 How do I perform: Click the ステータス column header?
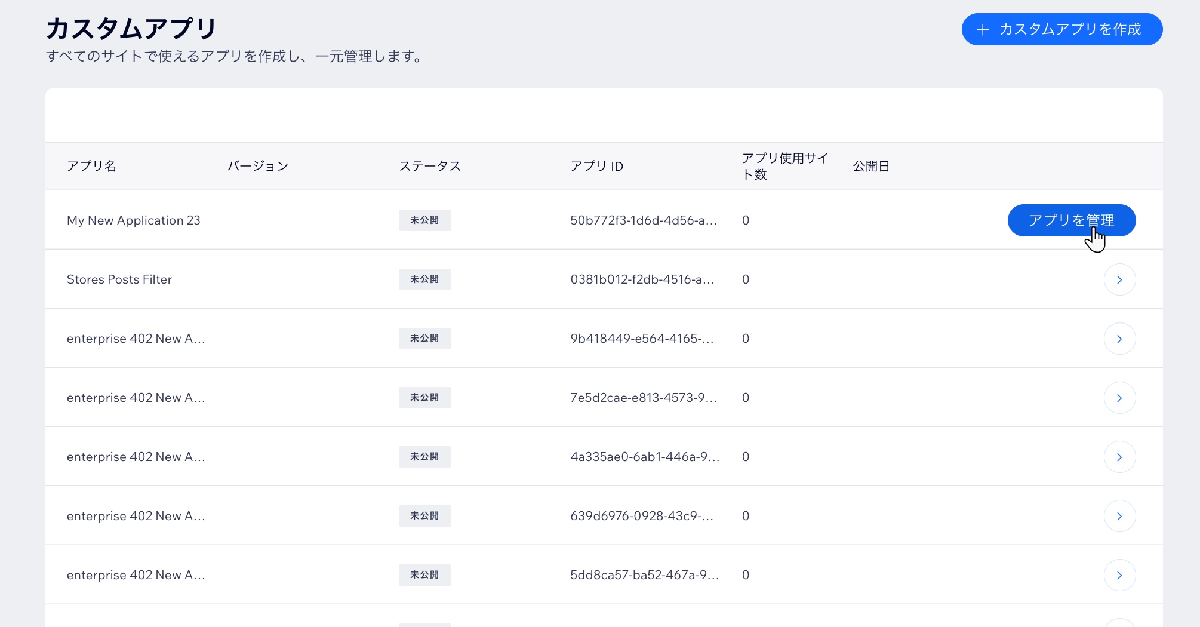pos(430,166)
